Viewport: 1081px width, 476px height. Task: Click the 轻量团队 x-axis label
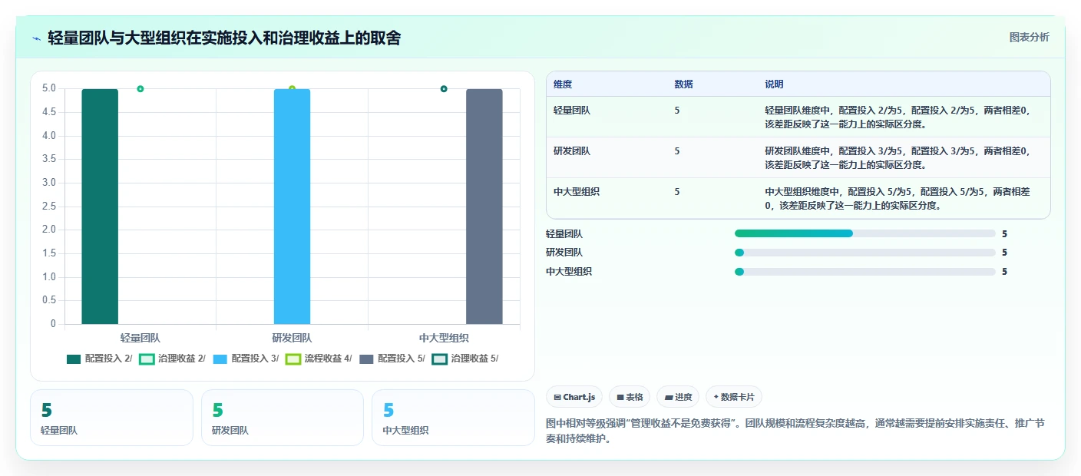click(140, 338)
